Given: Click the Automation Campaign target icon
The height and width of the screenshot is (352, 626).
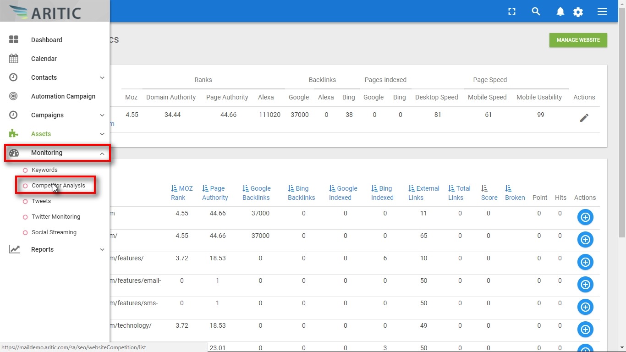Looking at the screenshot, I should (14, 96).
